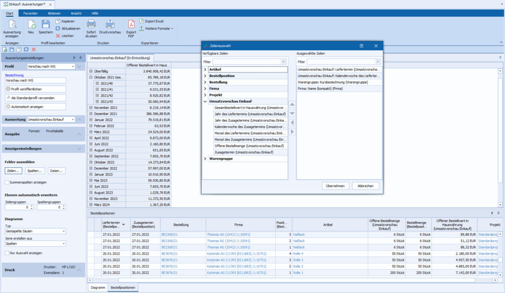Open Druckvorschau print preview
This screenshot has width=505, height=293.
coord(110,25)
